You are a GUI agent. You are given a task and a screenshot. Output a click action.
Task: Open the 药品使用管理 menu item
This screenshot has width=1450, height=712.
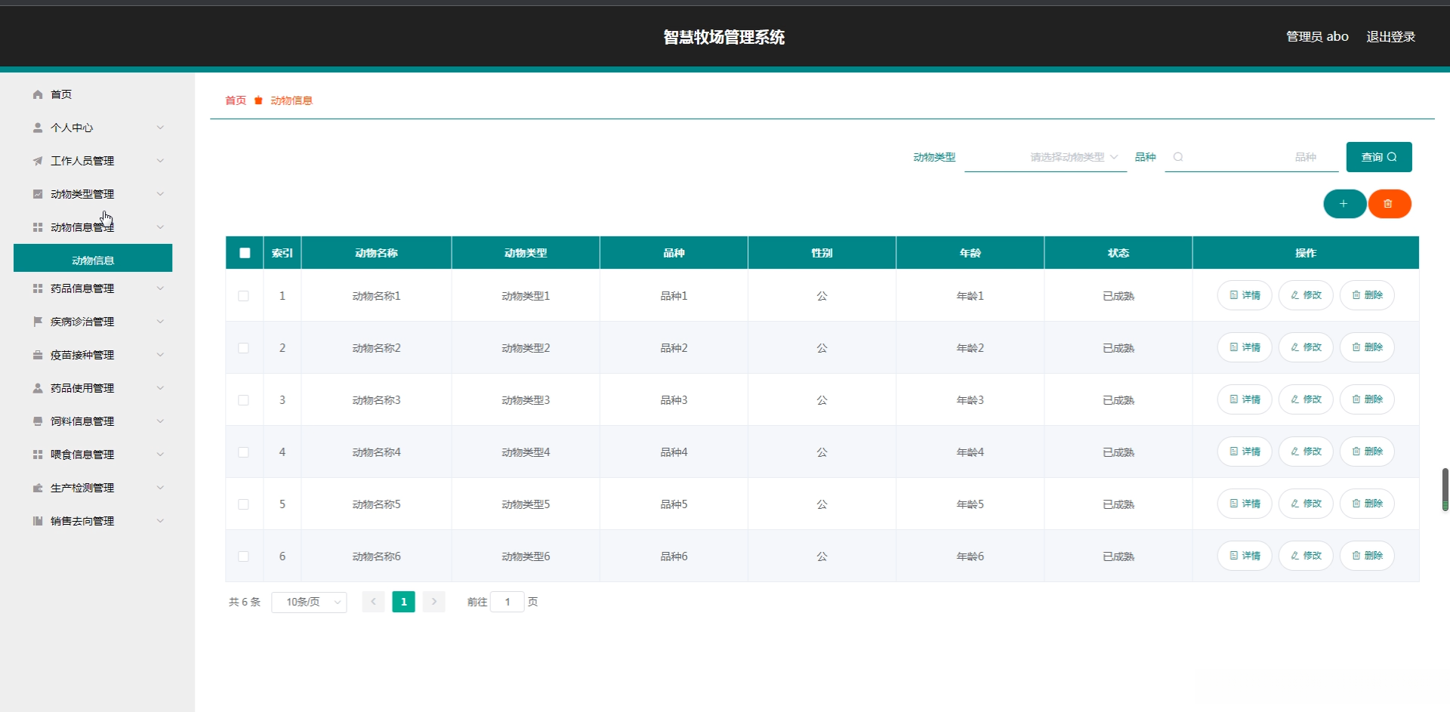pos(93,388)
